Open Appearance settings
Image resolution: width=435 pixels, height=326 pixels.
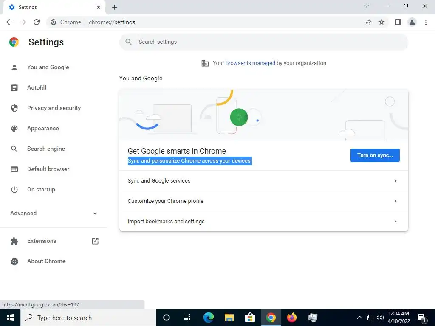43,128
